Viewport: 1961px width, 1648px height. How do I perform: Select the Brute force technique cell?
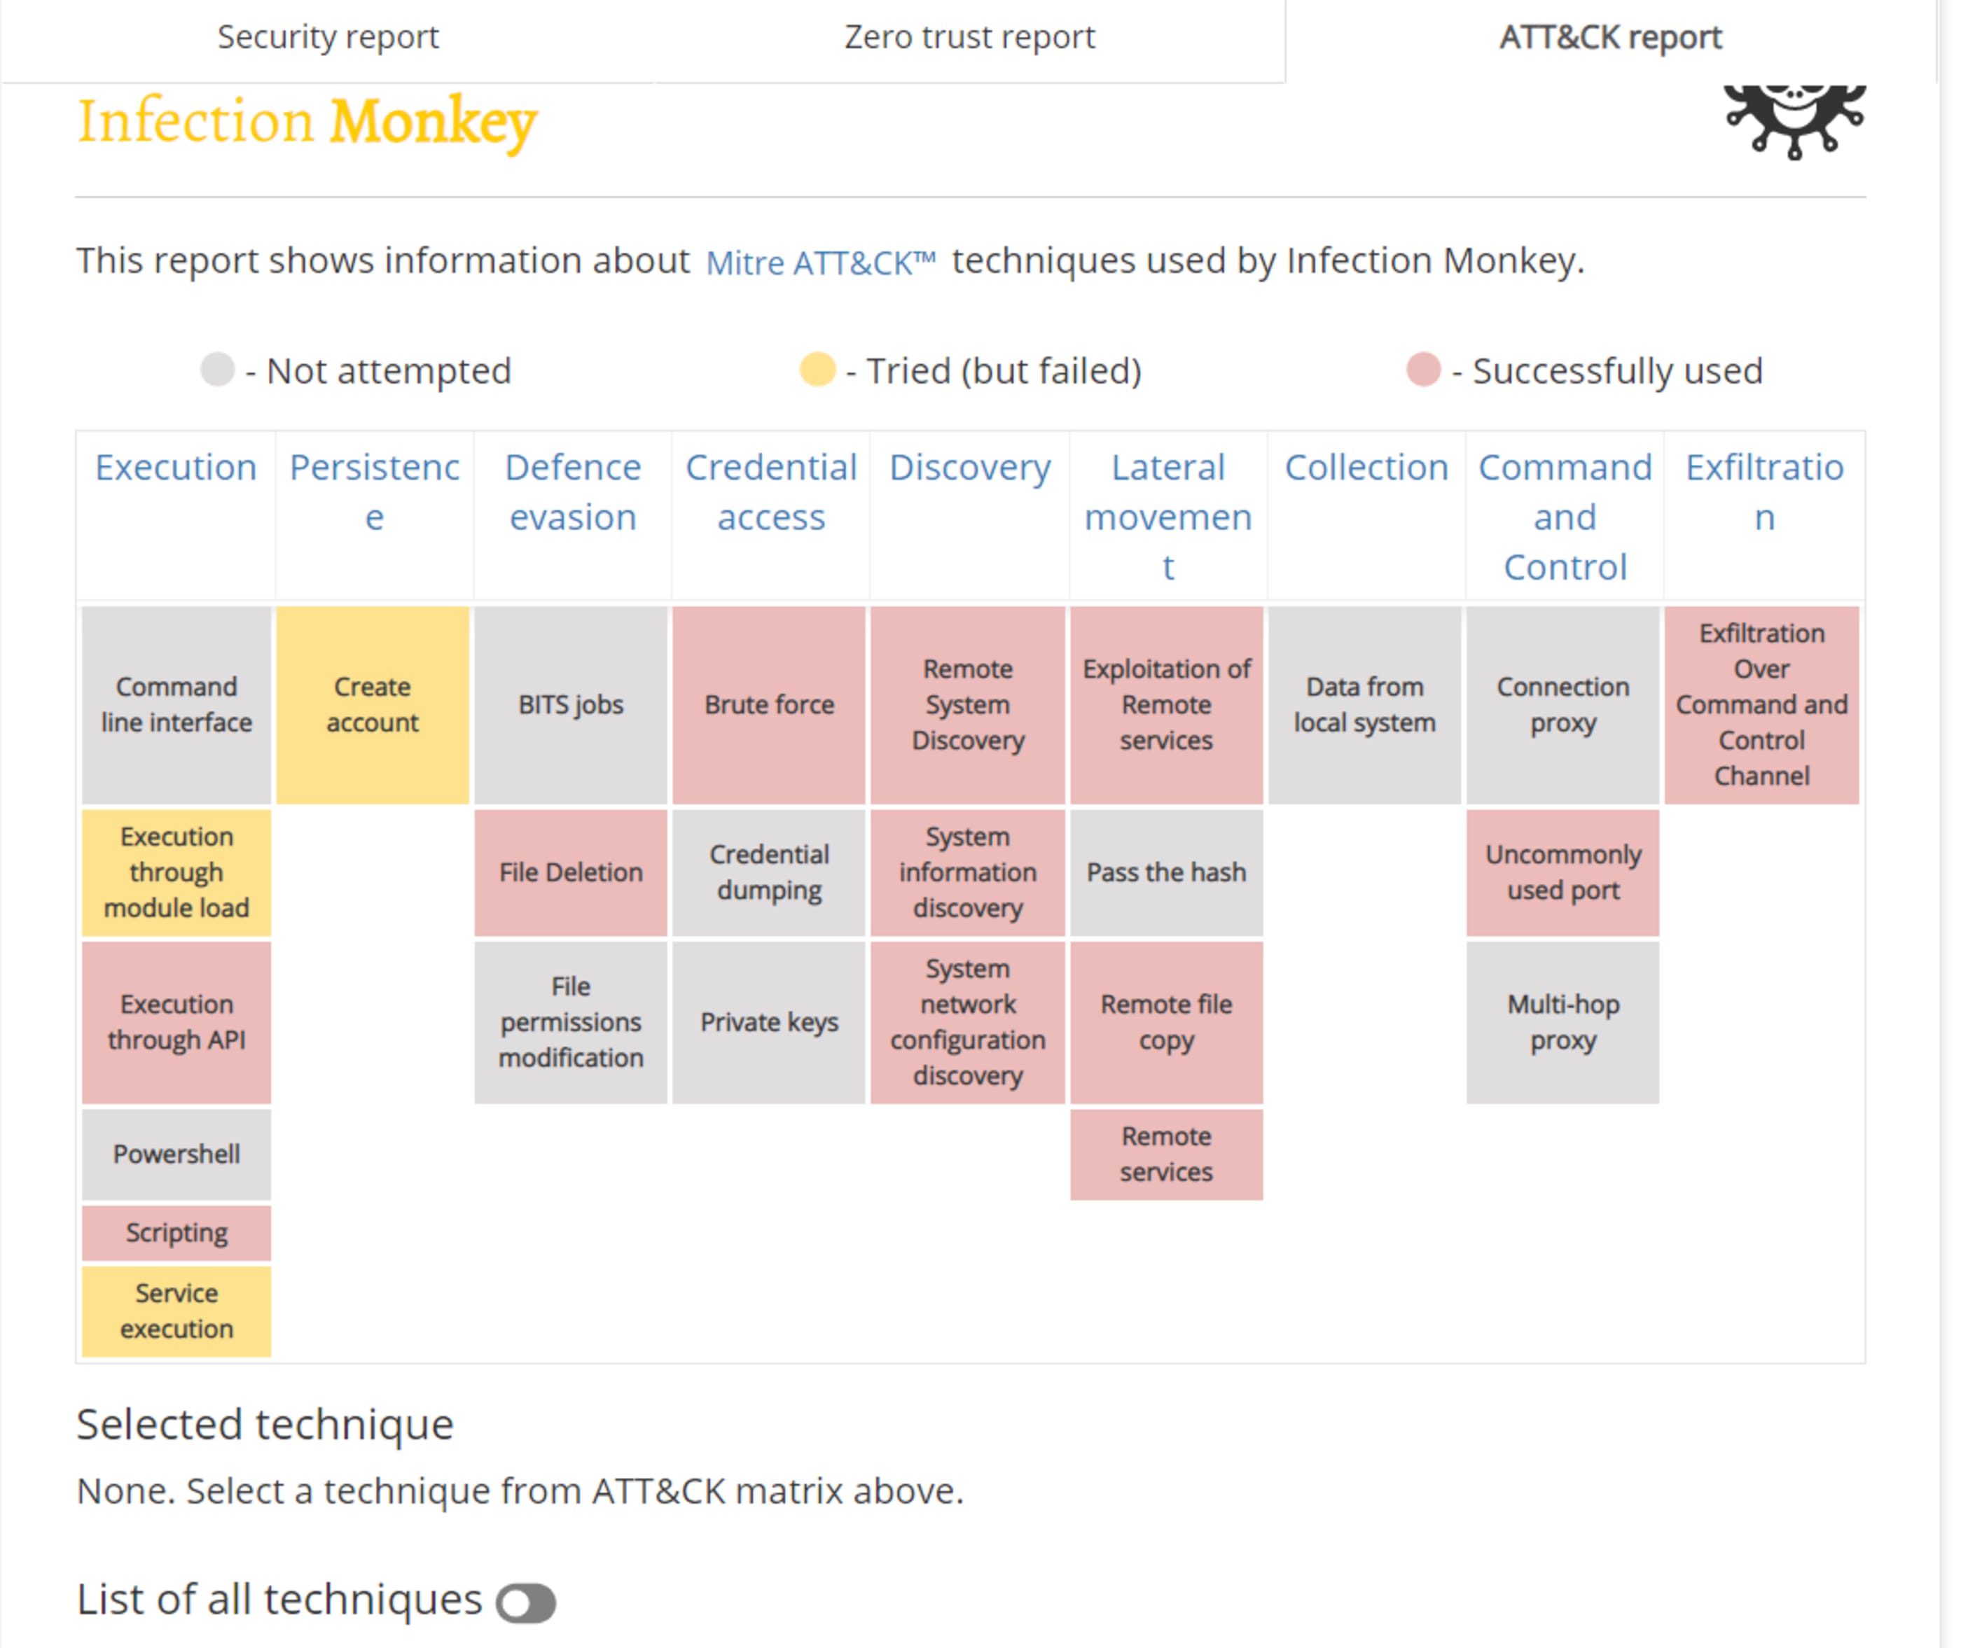[x=769, y=706]
